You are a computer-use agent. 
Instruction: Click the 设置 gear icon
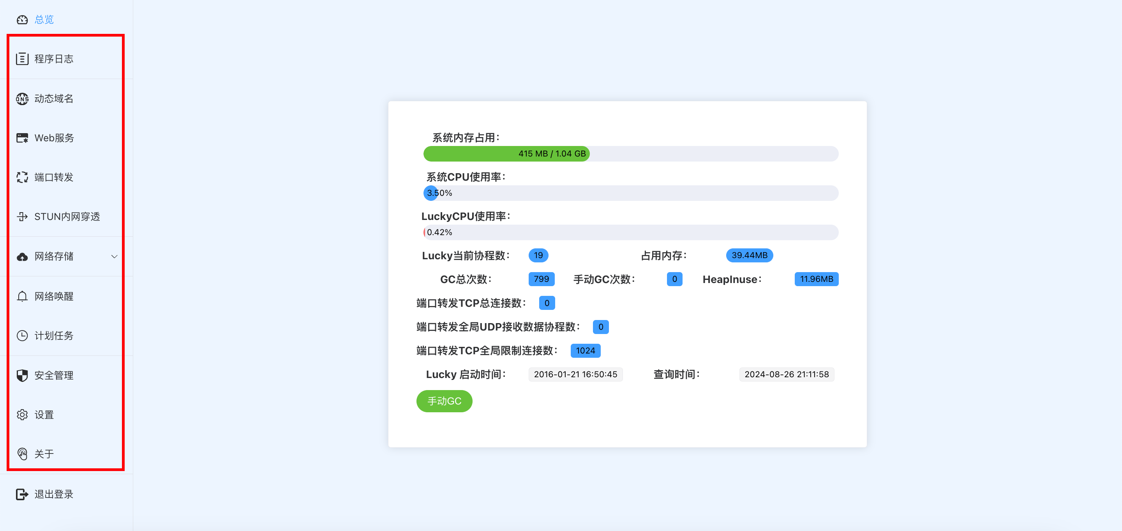pos(22,414)
